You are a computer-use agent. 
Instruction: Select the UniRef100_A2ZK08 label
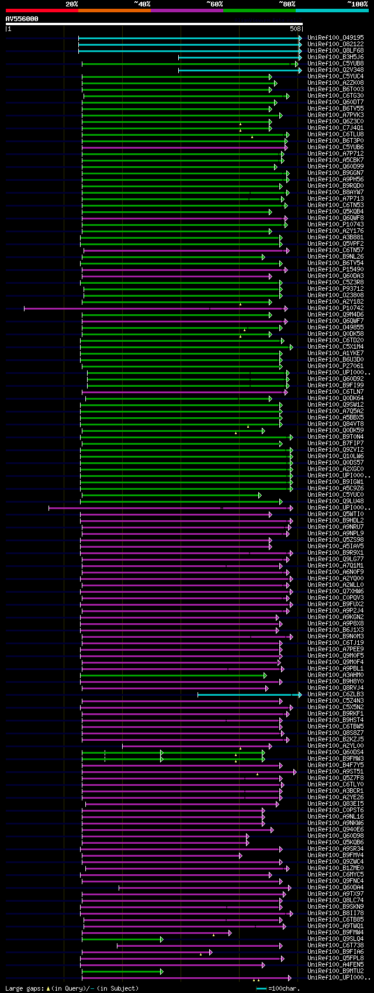(x=335, y=83)
